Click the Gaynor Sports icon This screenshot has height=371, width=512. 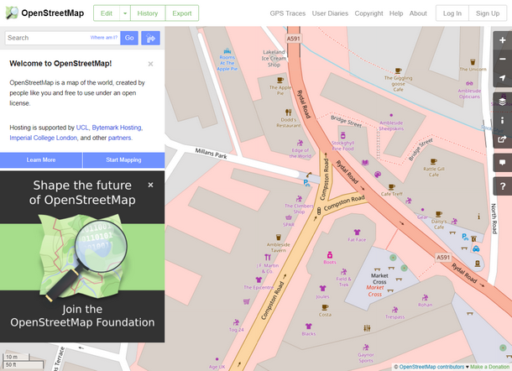tap(366, 347)
